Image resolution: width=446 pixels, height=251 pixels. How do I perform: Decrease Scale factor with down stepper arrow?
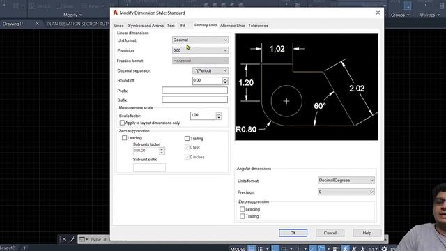pyautogui.click(x=219, y=118)
